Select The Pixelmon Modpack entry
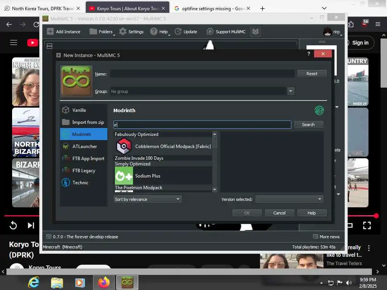 pos(163,187)
